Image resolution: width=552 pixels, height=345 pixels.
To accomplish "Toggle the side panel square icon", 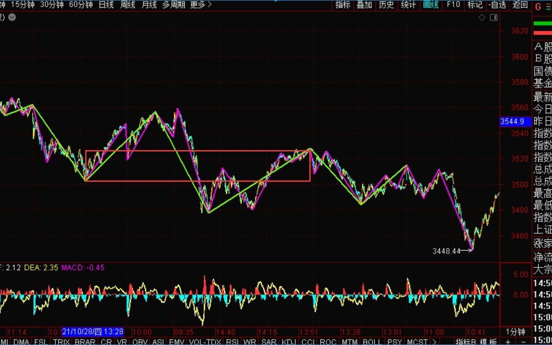I will pyautogui.click(x=493, y=17).
